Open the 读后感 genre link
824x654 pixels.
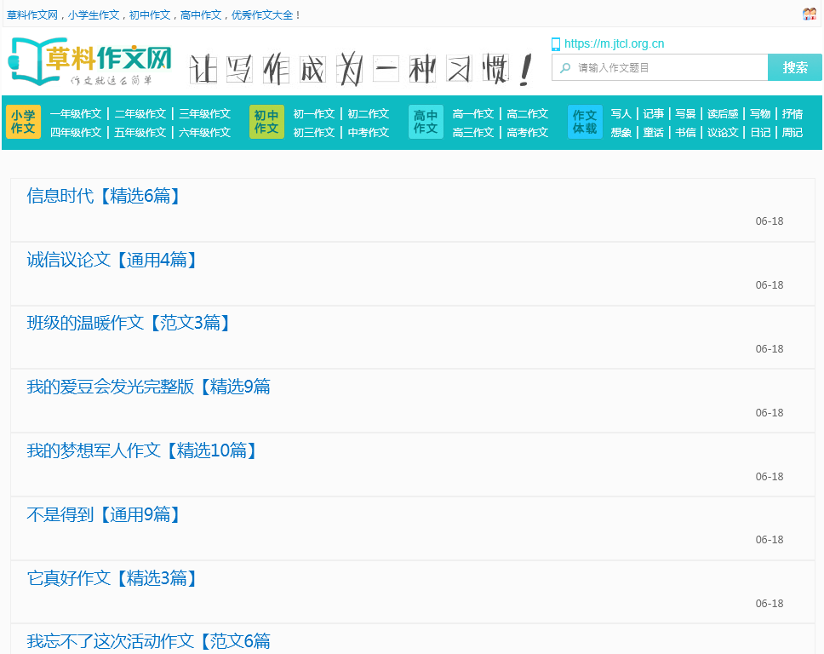pos(723,113)
